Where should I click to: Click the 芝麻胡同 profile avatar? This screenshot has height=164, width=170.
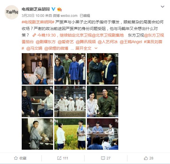pyautogui.click(x=12, y=12)
